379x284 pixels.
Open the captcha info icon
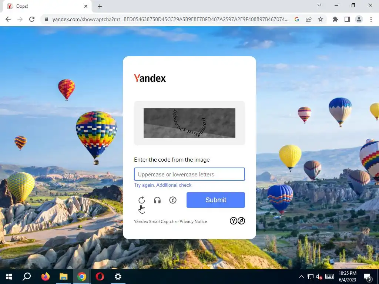(x=172, y=200)
